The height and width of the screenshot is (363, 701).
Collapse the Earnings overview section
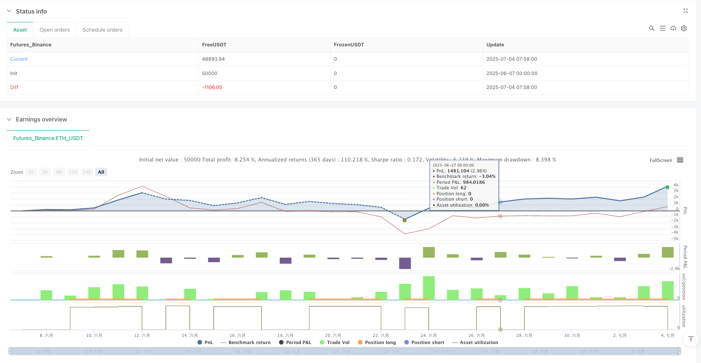point(9,119)
